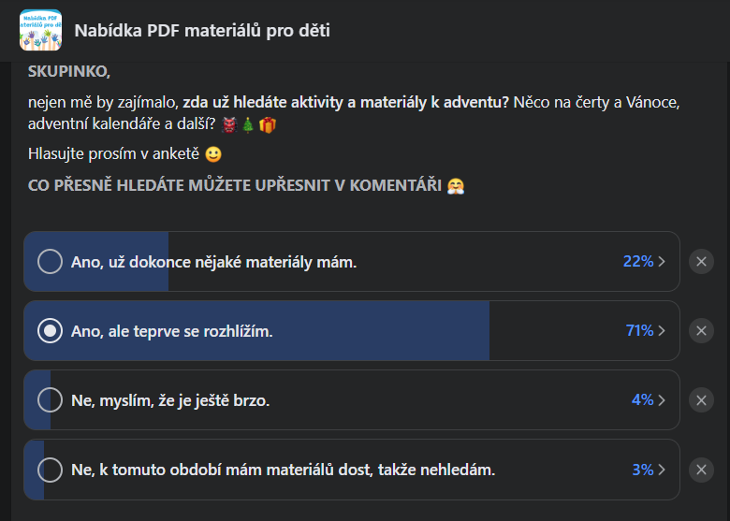Click the bold text "zda už hledáte aktivity a materiály k adventu?"
Image resolution: width=730 pixels, height=521 pixels.
(x=345, y=103)
